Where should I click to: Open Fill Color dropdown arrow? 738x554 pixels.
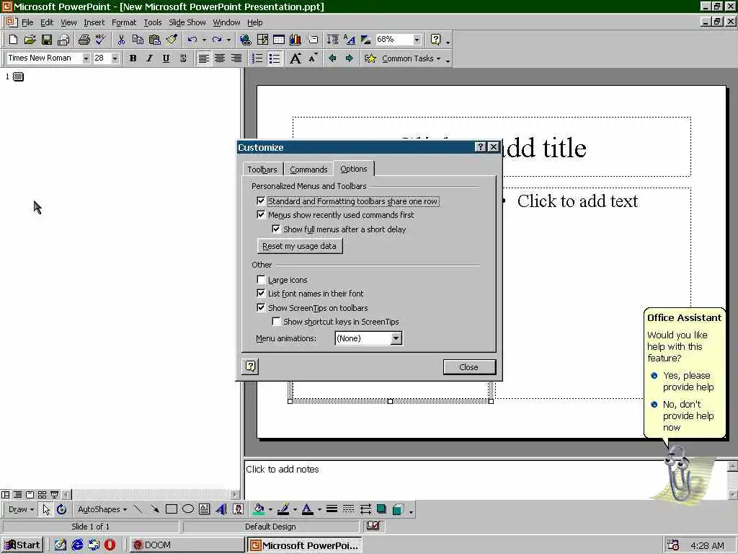[x=270, y=509]
